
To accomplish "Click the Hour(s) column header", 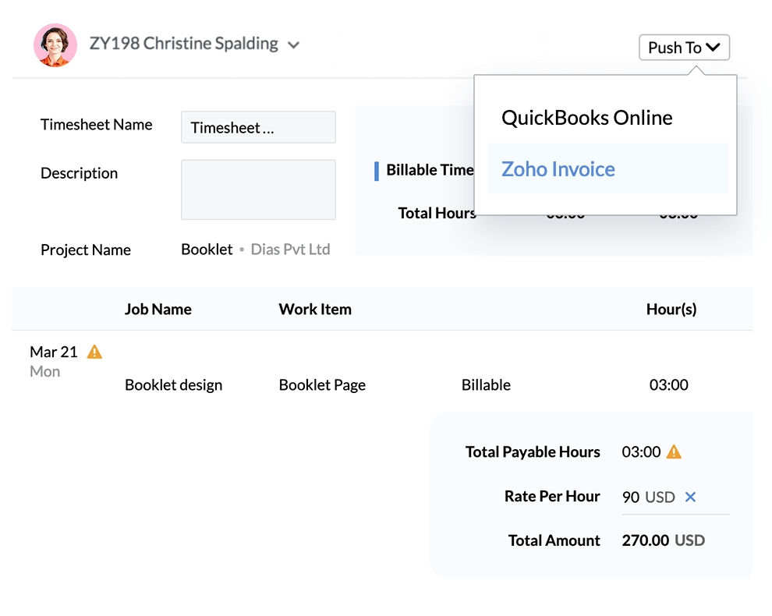I will (x=671, y=310).
